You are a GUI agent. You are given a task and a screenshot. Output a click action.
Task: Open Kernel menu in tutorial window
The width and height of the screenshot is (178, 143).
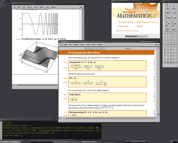tap(88, 45)
